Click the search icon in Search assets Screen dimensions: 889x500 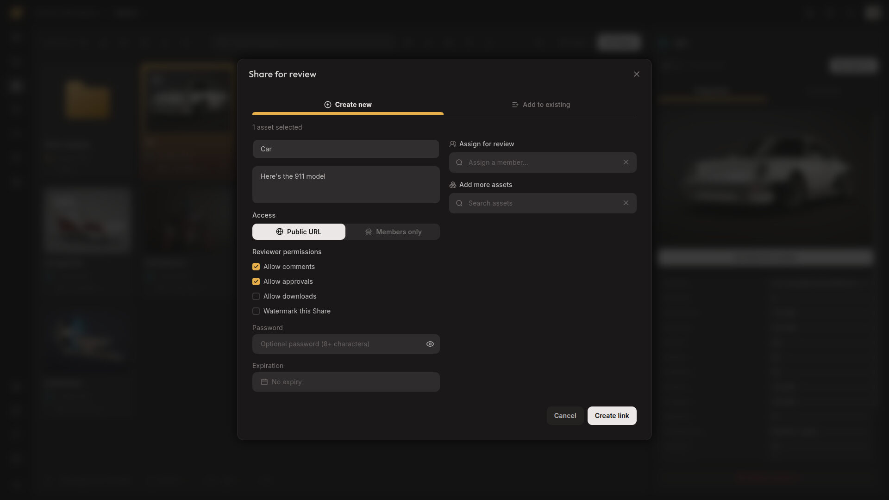point(459,203)
